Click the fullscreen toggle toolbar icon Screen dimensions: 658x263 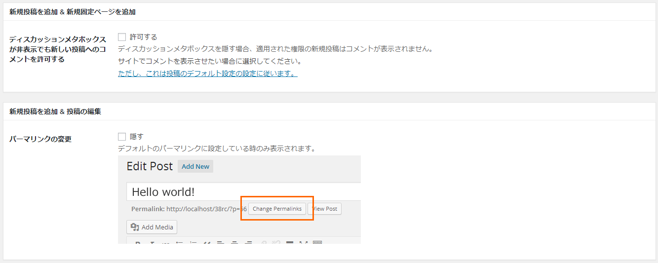point(304,242)
